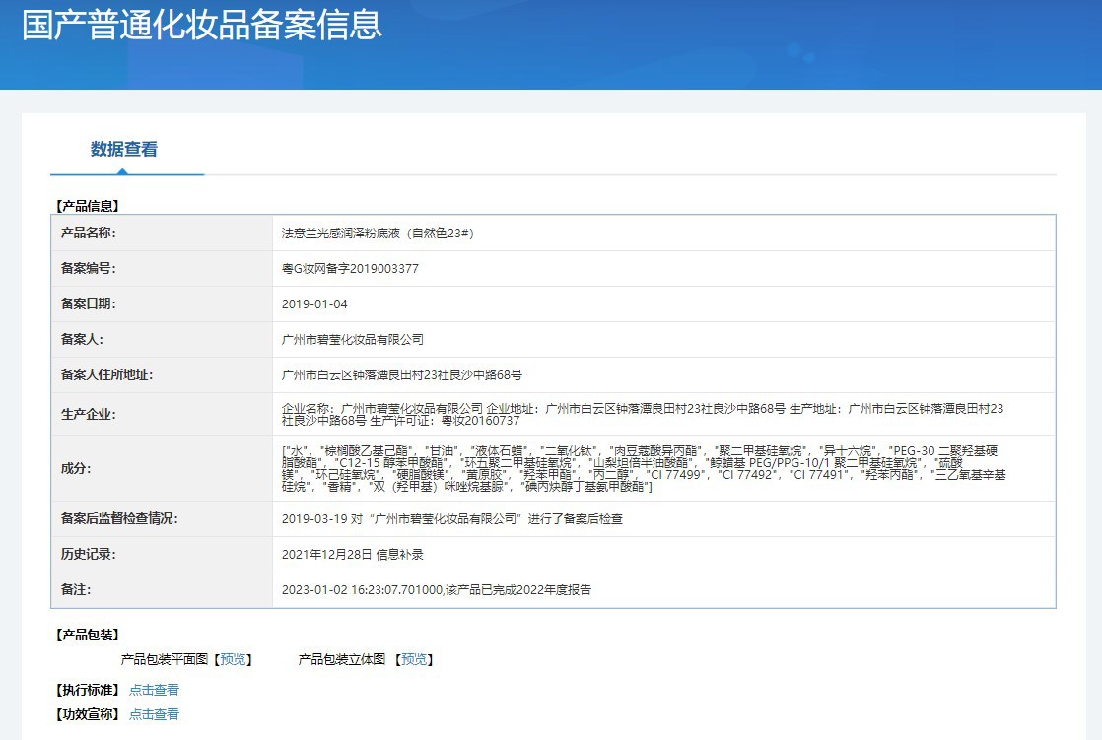Viewport: 1102px width, 740px height.
Task: Open 执行标准 点击查看 link
Action: [154, 690]
